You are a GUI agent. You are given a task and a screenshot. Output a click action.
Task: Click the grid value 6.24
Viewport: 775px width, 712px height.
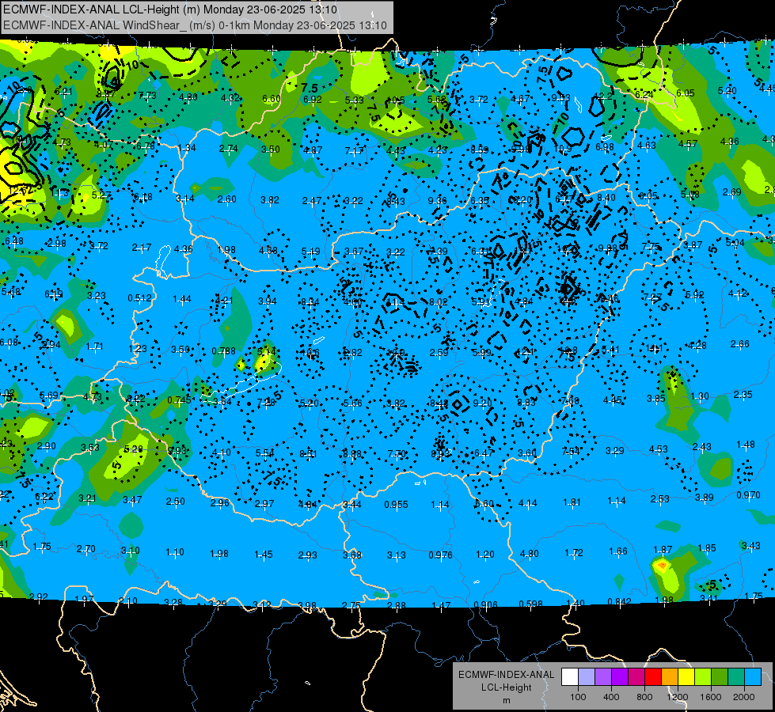644,94
